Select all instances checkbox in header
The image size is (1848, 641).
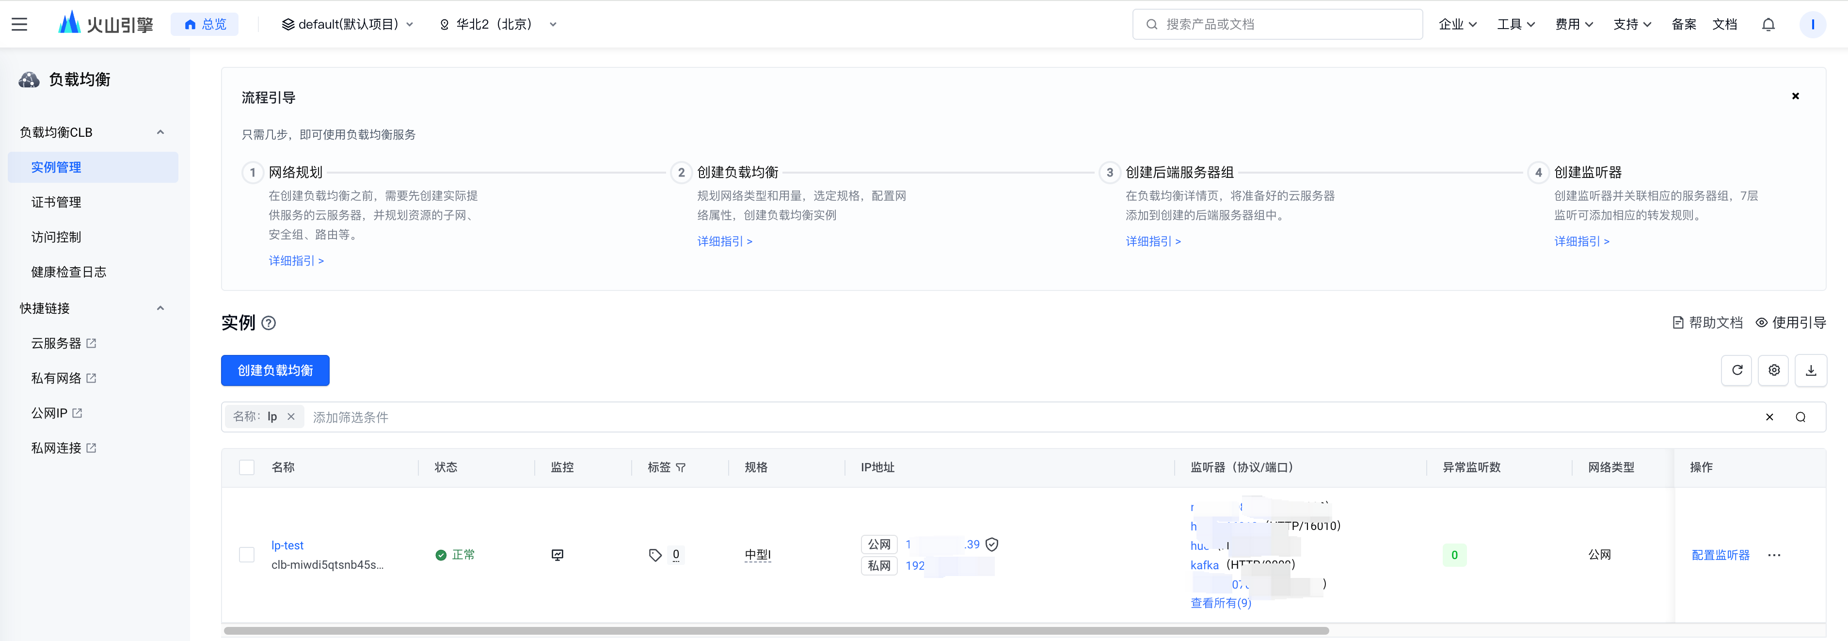[247, 468]
